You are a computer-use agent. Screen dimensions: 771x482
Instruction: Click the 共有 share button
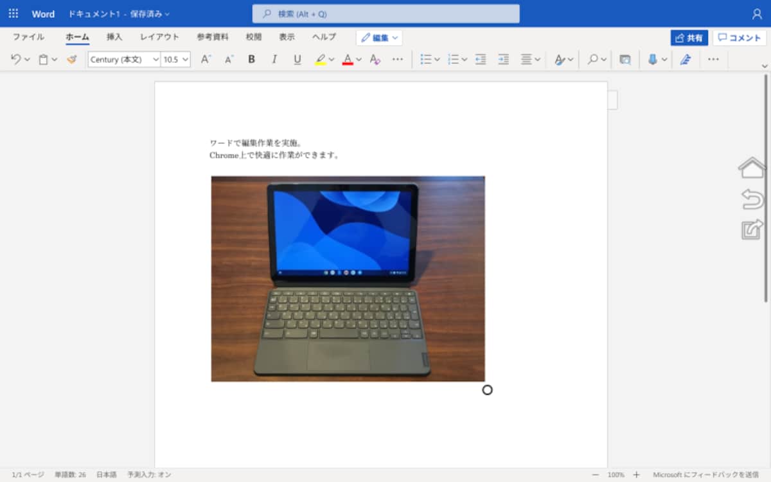689,38
